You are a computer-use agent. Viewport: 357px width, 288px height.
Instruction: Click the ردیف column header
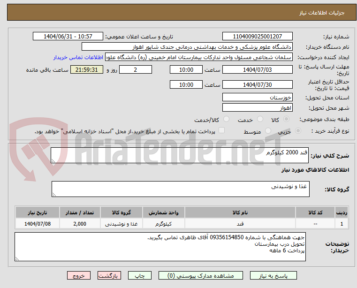(x=342, y=212)
